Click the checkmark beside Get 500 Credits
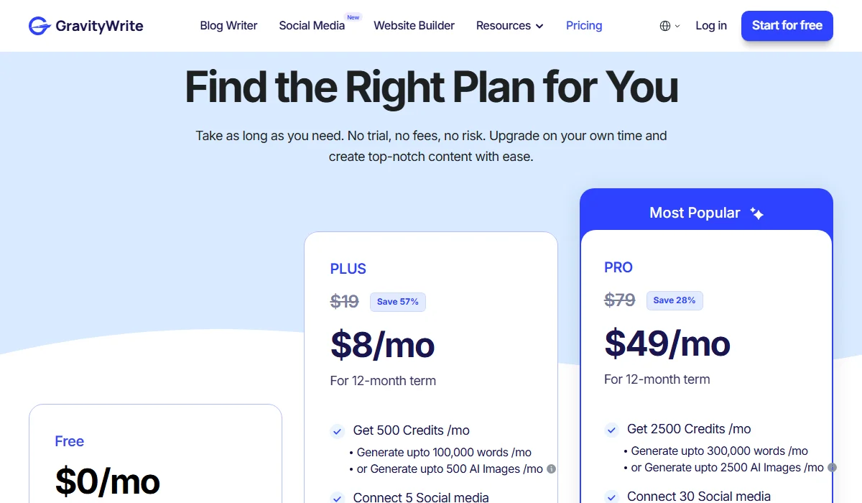 (x=337, y=431)
